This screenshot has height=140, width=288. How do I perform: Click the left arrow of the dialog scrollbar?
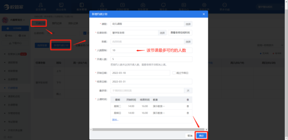(91, 129)
